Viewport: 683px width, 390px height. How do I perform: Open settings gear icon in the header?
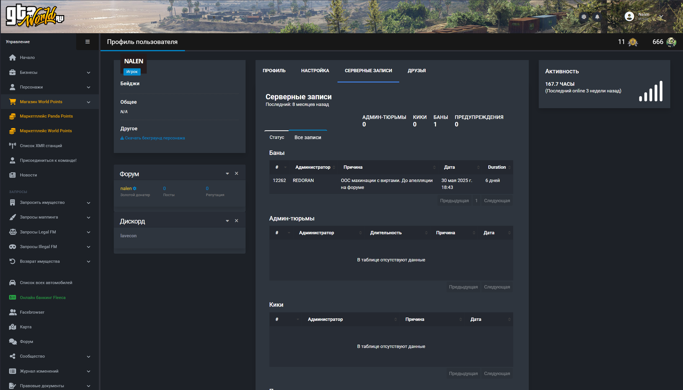(x=584, y=17)
